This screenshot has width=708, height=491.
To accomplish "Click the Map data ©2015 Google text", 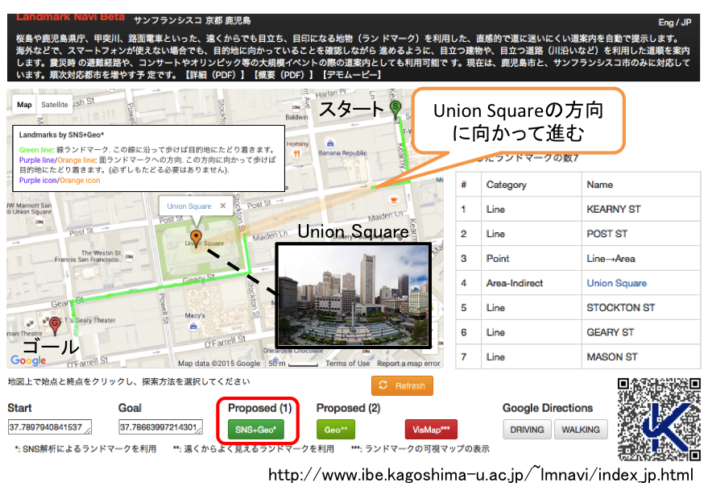I will point(219,363).
